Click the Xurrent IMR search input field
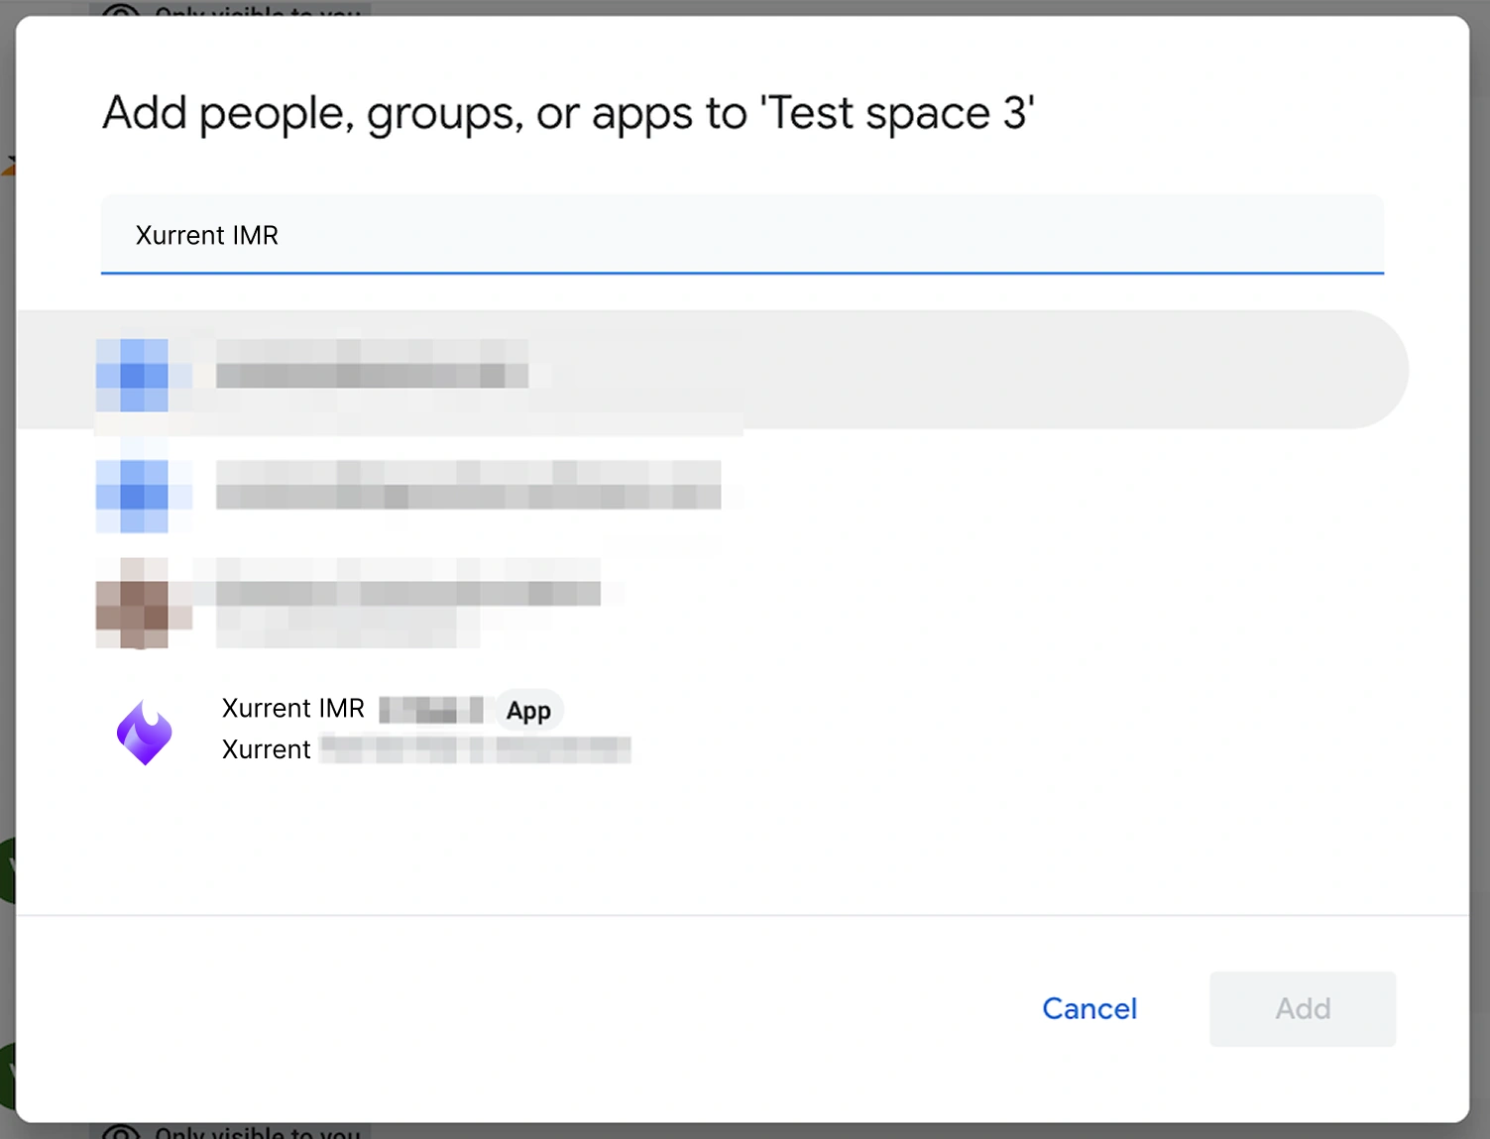 (742, 235)
